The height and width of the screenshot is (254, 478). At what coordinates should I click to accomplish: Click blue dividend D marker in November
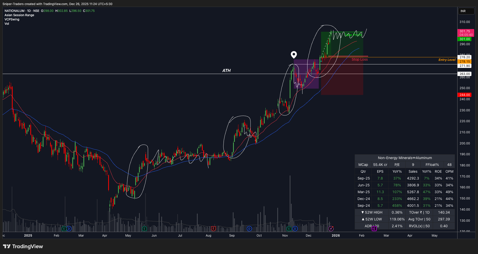(295, 229)
